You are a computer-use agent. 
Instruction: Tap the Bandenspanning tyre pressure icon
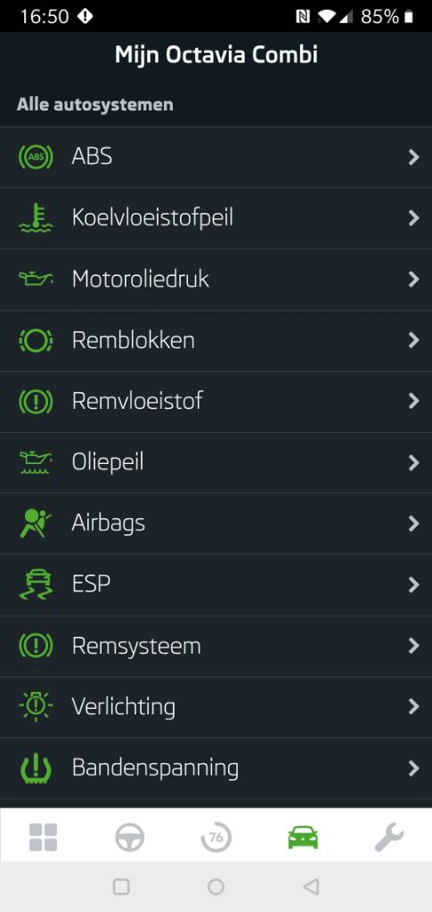(x=36, y=769)
